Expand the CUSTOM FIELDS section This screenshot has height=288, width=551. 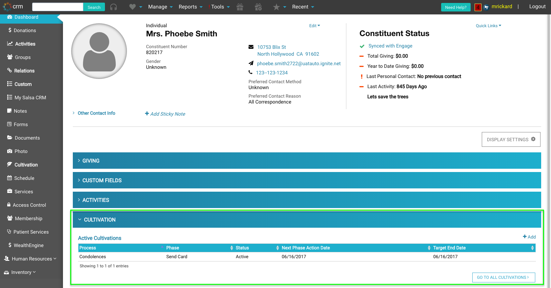pos(102,180)
